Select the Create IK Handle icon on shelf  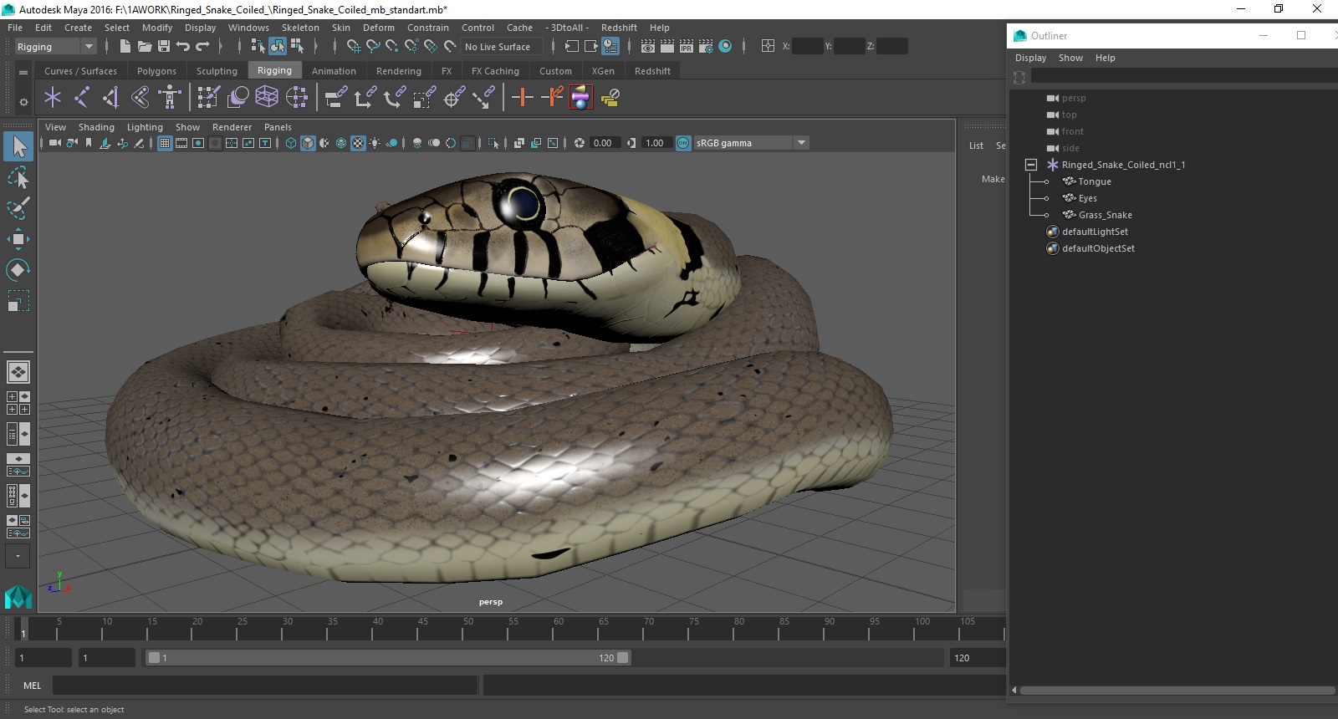(x=111, y=98)
